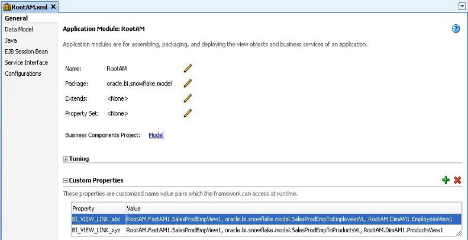Expand the Tuning section
468x240 pixels.
pyautogui.click(x=65, y=159)
